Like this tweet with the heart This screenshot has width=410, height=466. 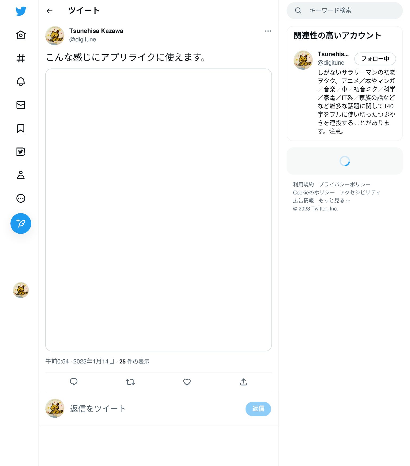(x=187, y=382)
